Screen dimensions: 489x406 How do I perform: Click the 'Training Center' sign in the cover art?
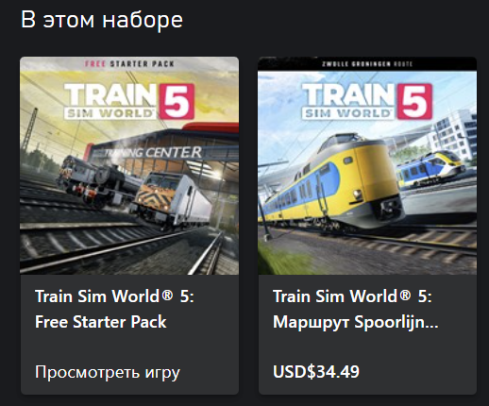point(153,153)
